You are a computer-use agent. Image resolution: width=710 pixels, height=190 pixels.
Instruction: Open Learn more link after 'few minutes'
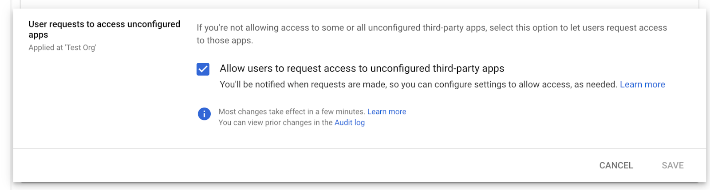pyautogui.click(x=387, y=112)
